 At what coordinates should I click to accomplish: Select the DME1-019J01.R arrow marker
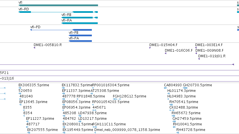(199, 59)
